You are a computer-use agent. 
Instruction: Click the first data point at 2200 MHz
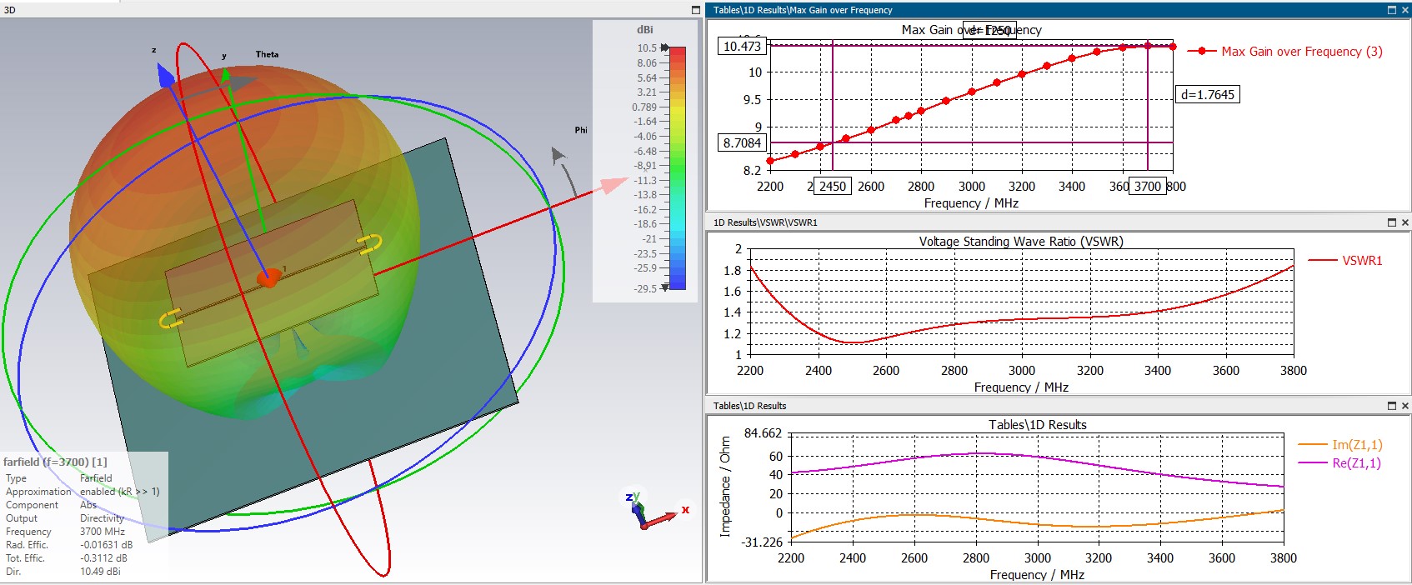(x=770, y=161)
